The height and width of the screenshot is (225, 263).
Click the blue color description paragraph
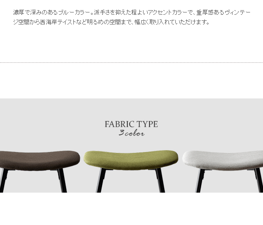(x=131, y=17)
